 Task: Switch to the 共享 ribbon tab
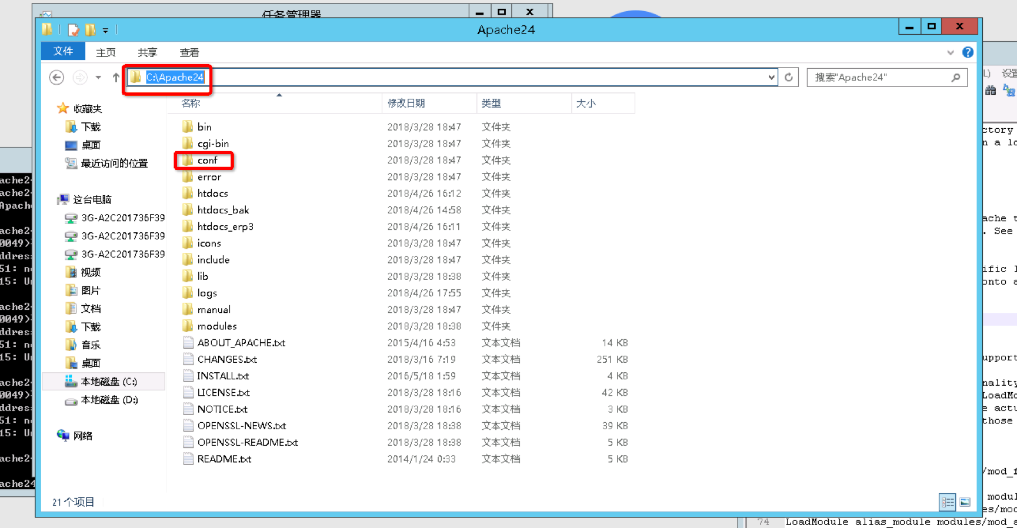[x=148, y=52]
